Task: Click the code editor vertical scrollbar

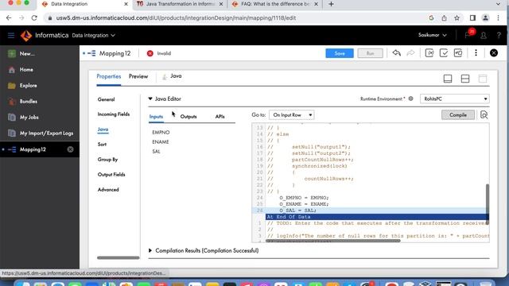Action: [x=488, y=203]
